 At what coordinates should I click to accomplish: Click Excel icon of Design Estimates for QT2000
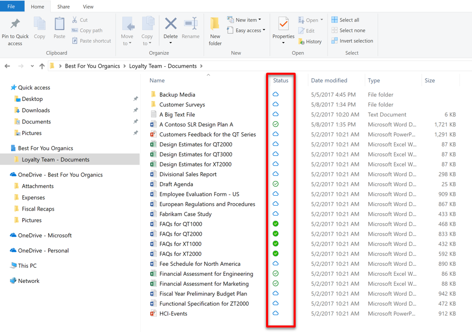tap(153, 144)
